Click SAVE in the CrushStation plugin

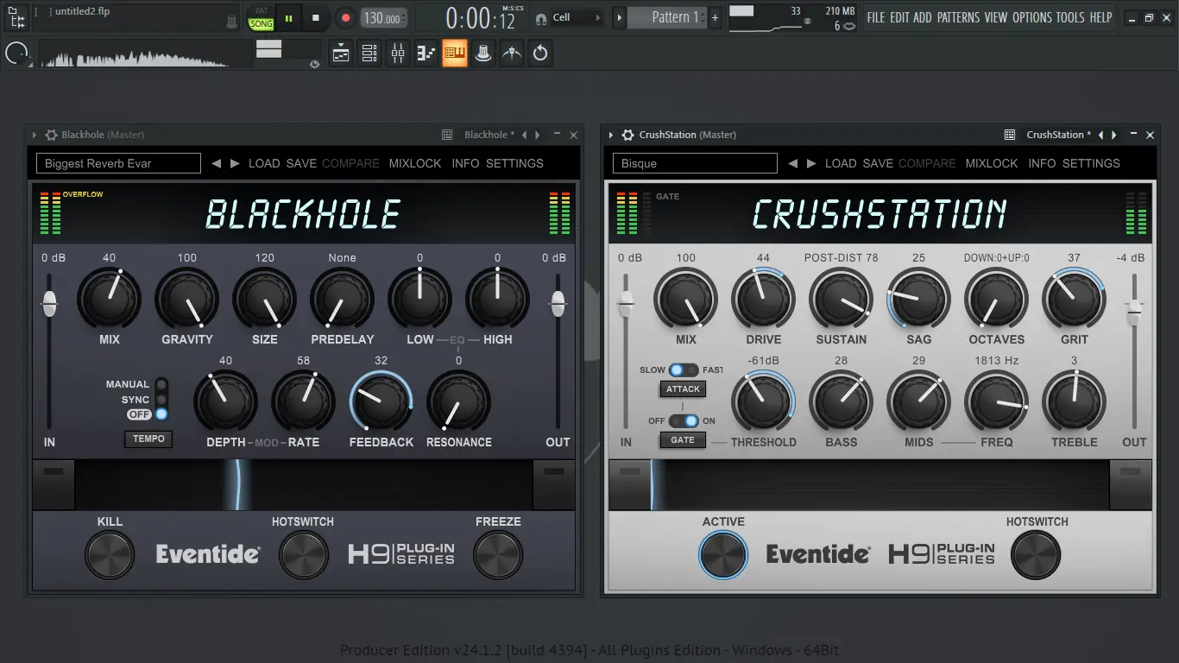point(878,163)
